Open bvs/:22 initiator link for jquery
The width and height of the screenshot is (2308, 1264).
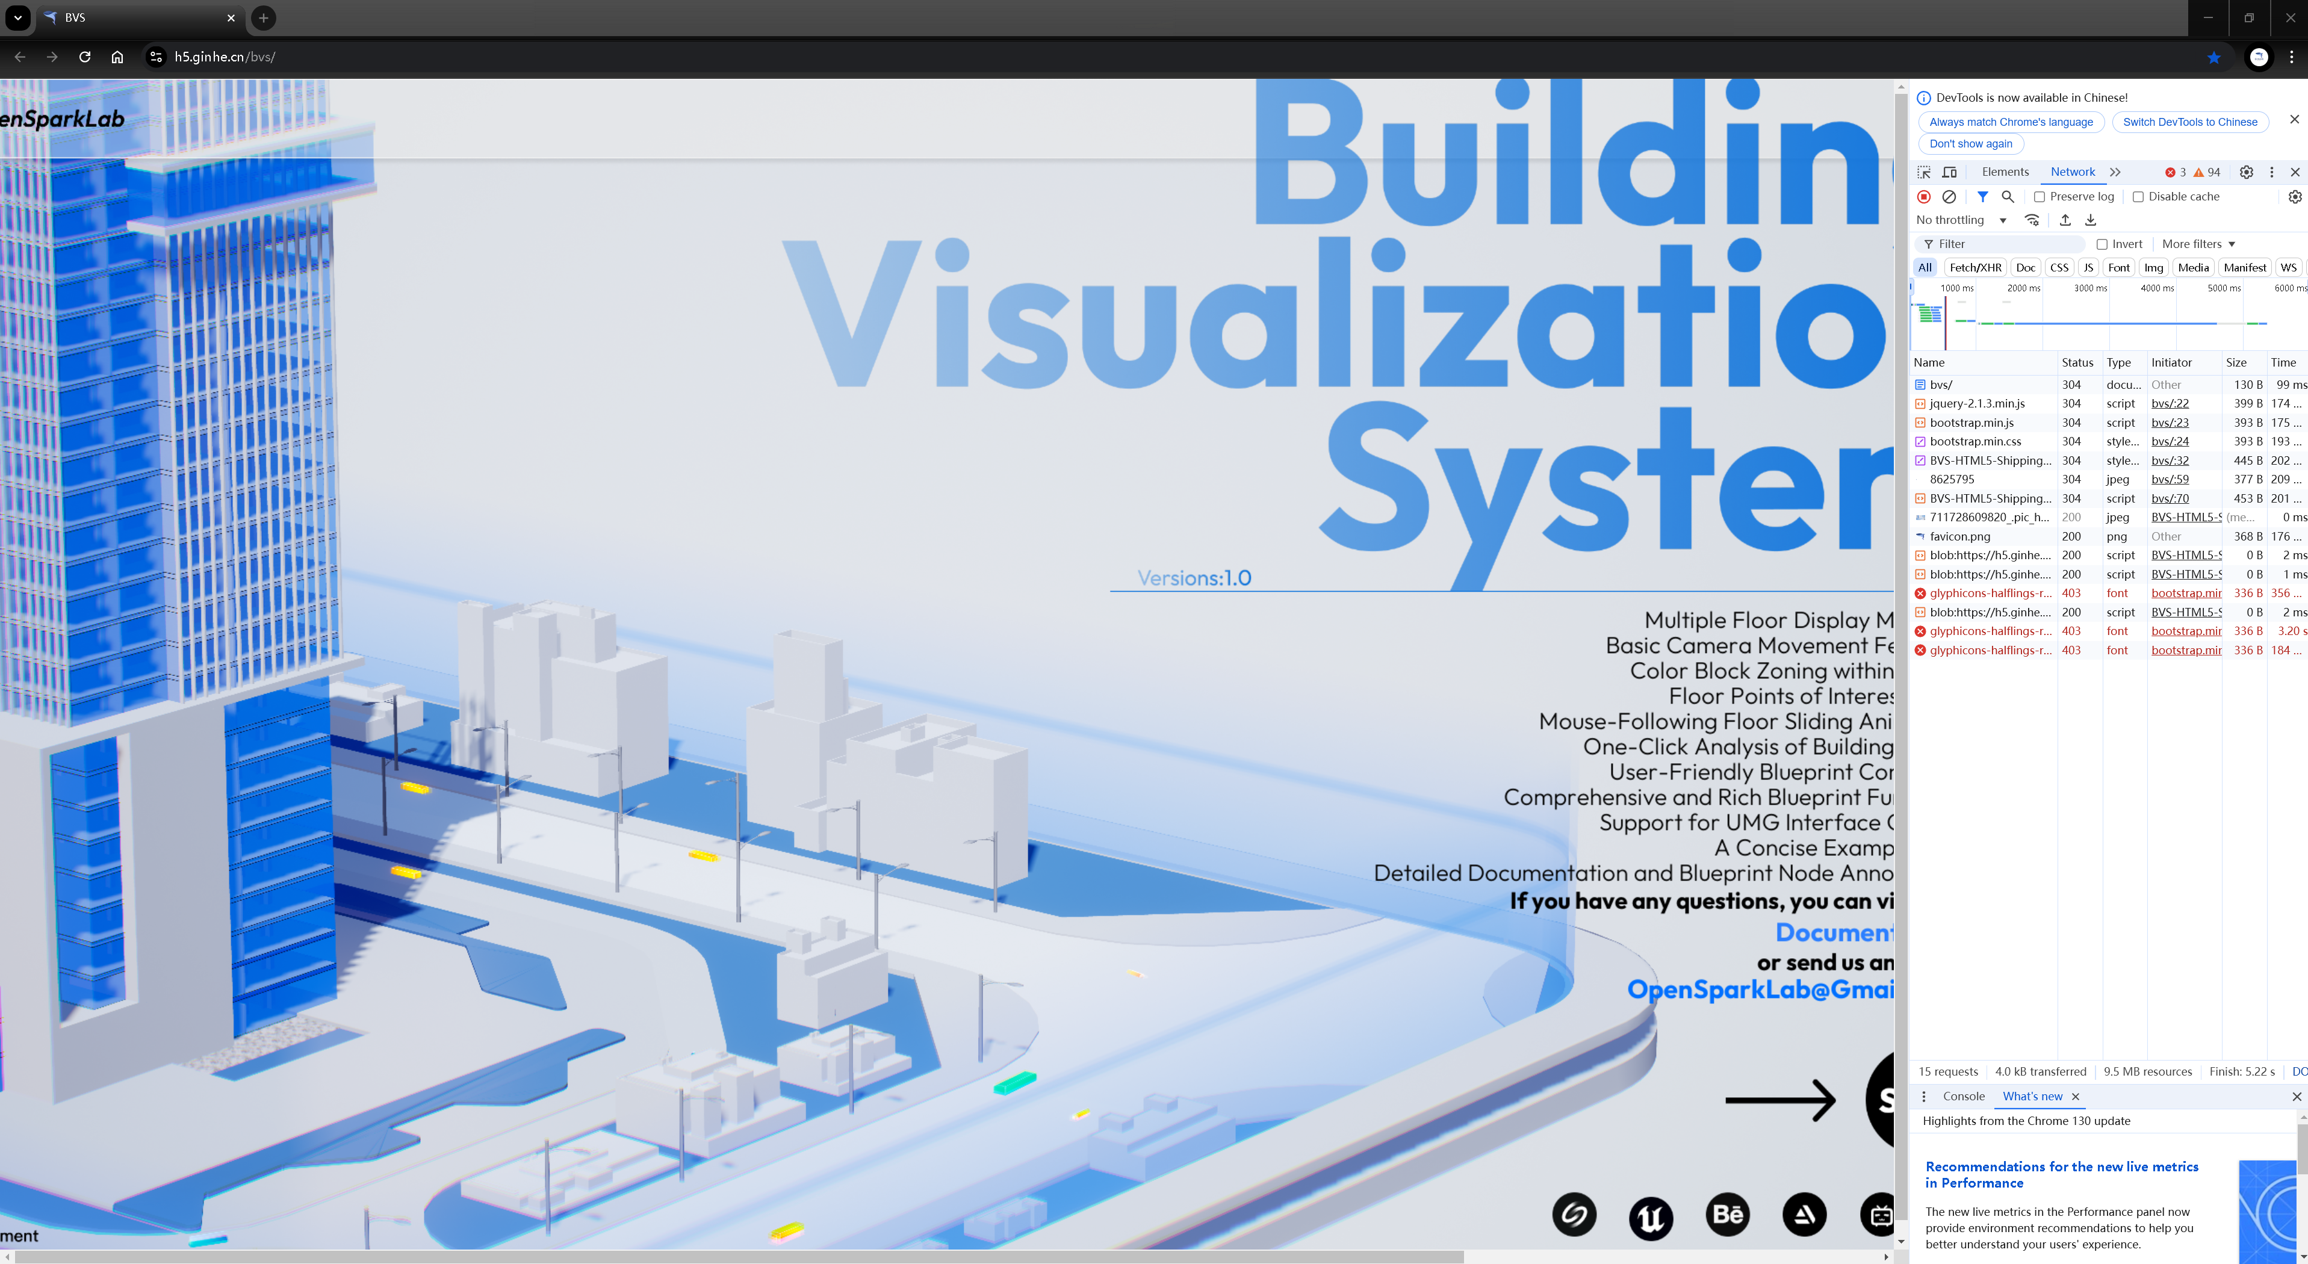point(2169,404)
